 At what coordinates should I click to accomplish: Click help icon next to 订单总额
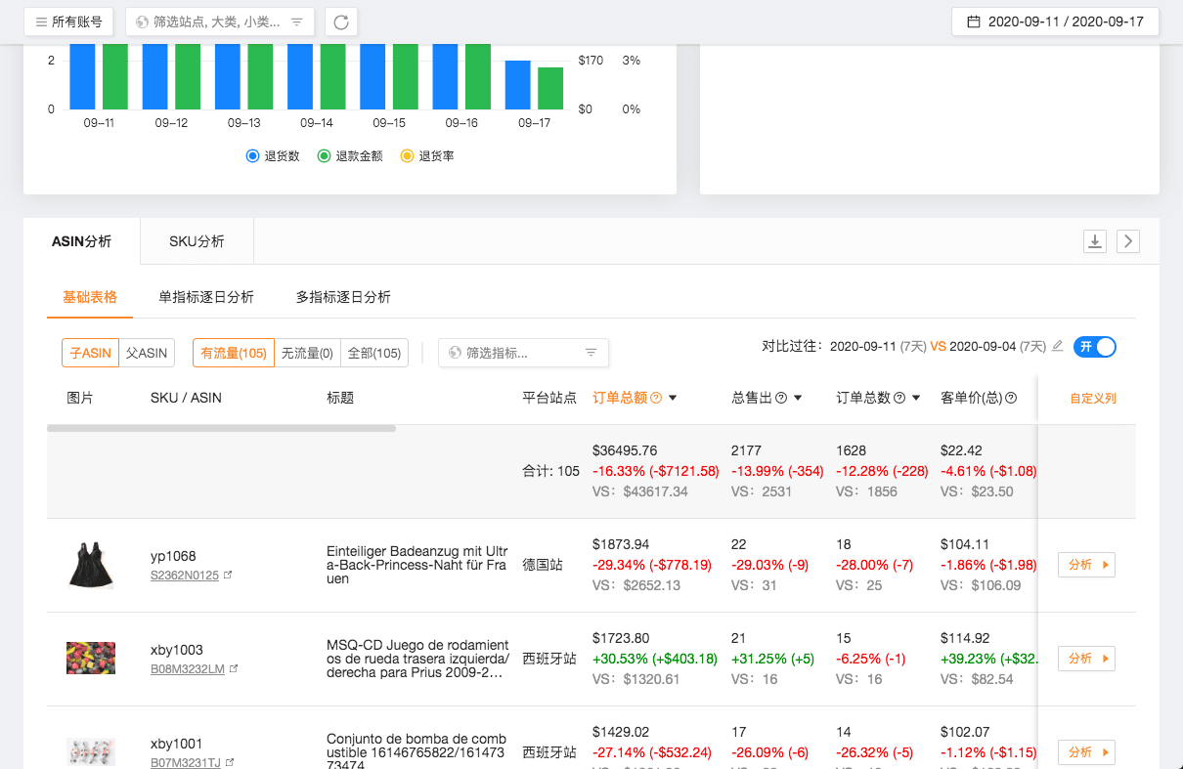656,398
